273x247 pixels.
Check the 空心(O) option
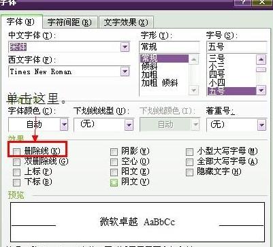click(114, 162)
